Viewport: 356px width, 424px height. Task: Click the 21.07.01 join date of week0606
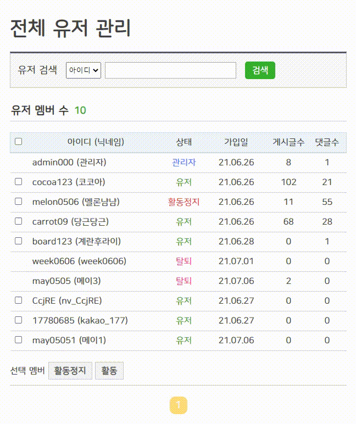236,261
